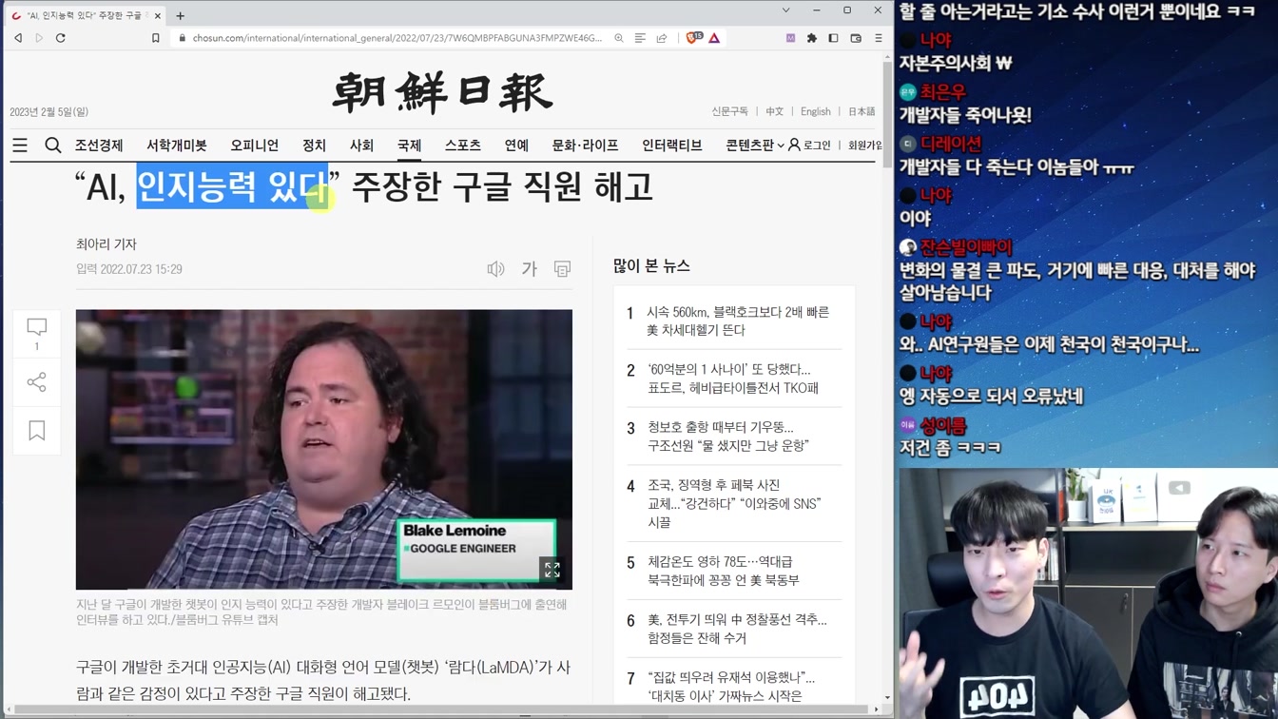
Task: Click reporter name 최아리 기자
Action: (x=106, y=244)
